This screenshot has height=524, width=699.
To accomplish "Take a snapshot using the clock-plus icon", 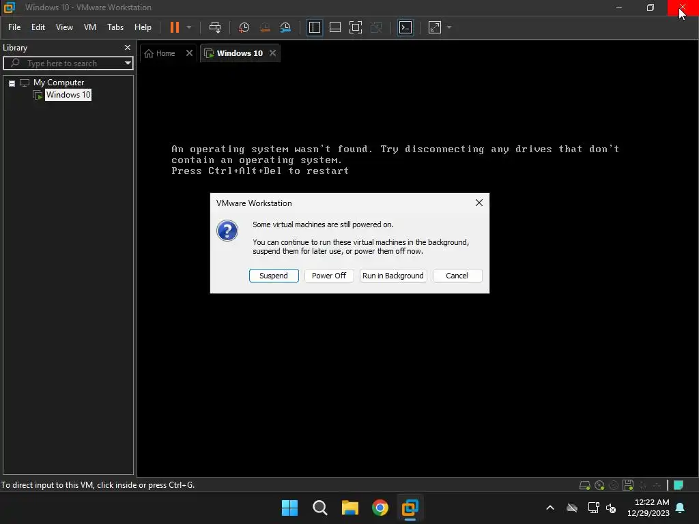I will pos(244,27).
